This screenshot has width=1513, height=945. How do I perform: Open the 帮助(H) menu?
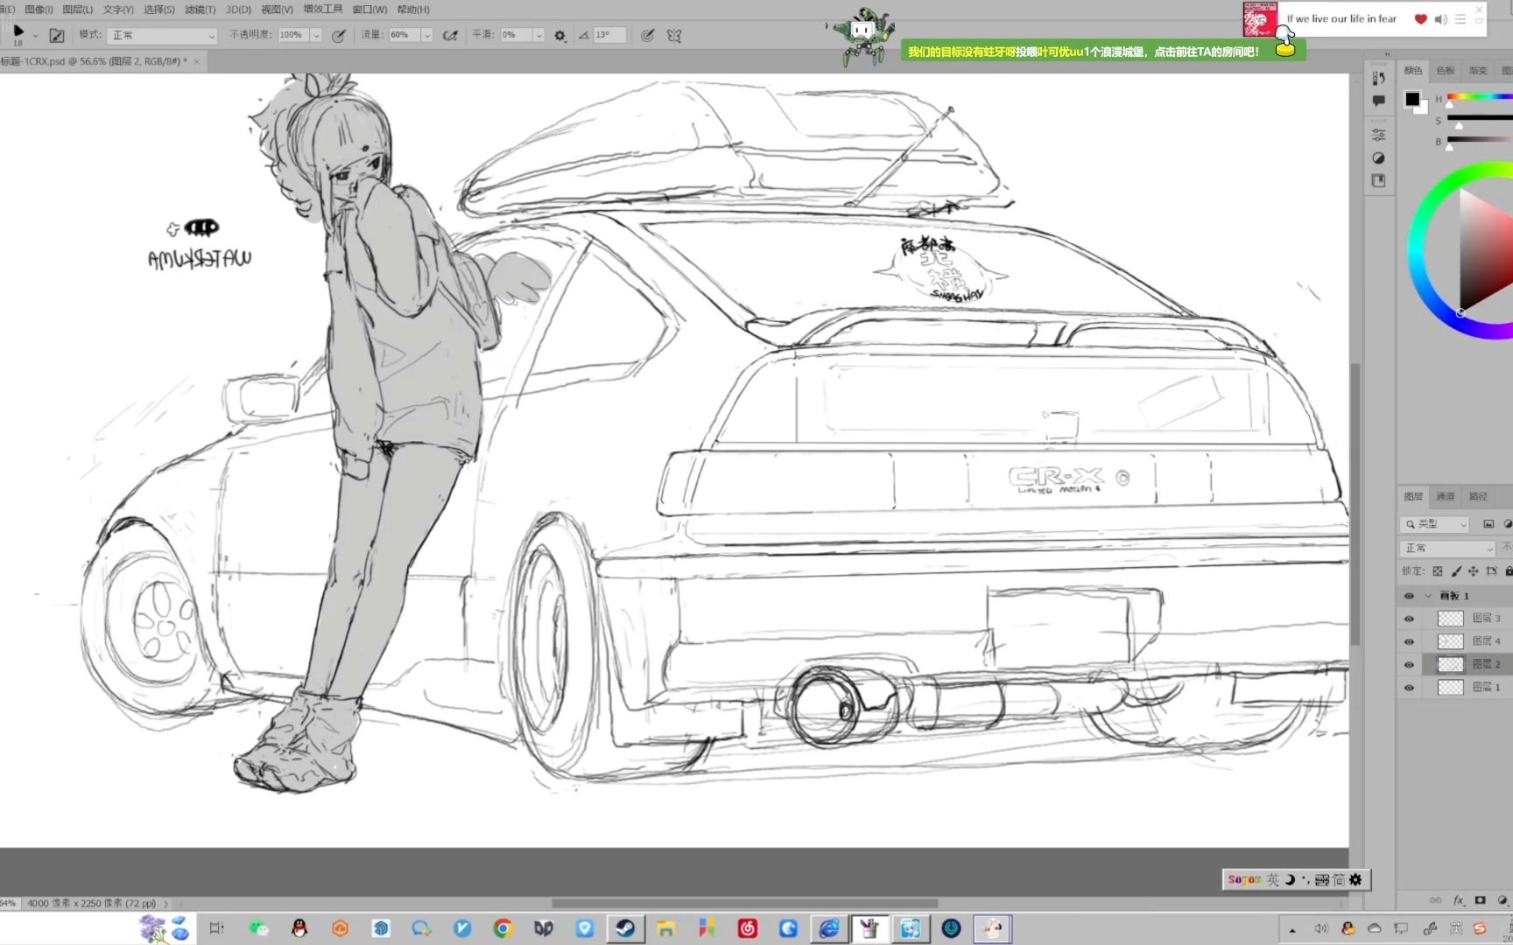tap(413, 10)
